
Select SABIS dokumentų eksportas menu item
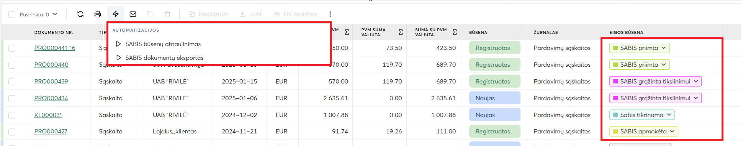coord(160,58)
